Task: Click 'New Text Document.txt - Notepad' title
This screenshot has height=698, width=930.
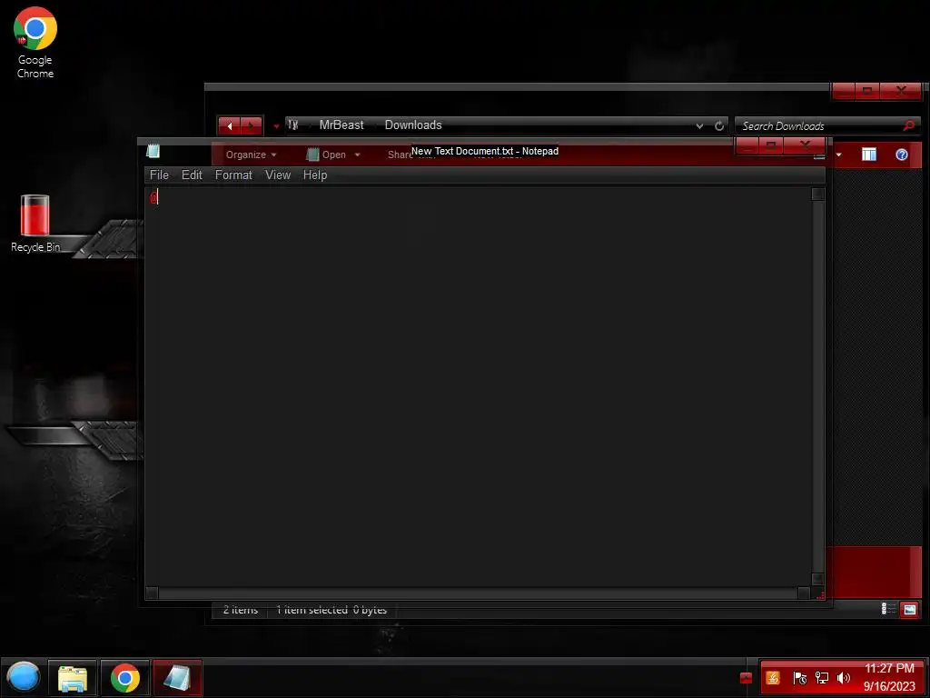Action: point(485,151)
